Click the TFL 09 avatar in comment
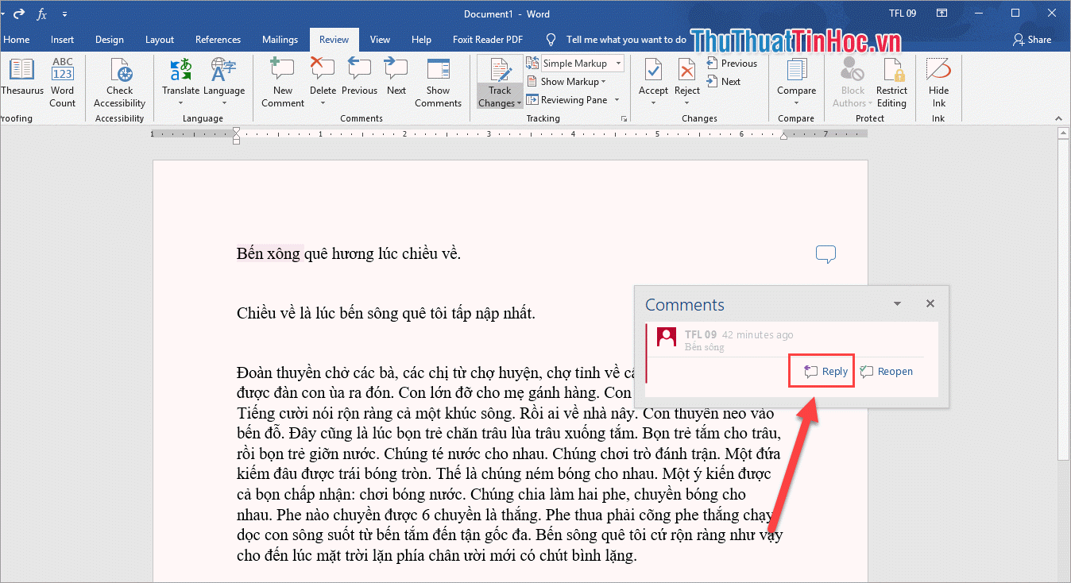The width and height of the screenshot is (1071, 583). click(667, 337)
